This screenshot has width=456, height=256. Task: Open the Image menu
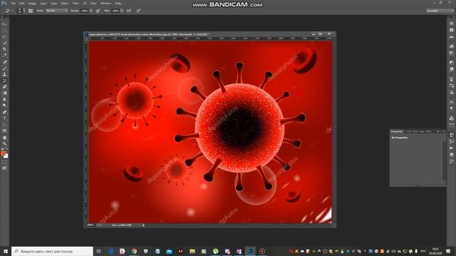point(32,3)
